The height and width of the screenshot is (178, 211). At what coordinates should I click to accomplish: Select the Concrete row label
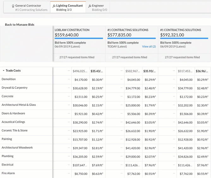7,96
